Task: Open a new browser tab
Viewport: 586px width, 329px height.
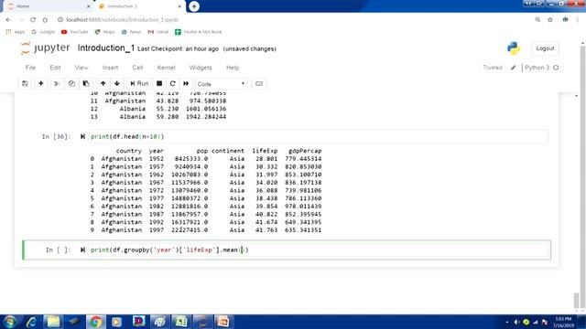Action: [194, 6]
